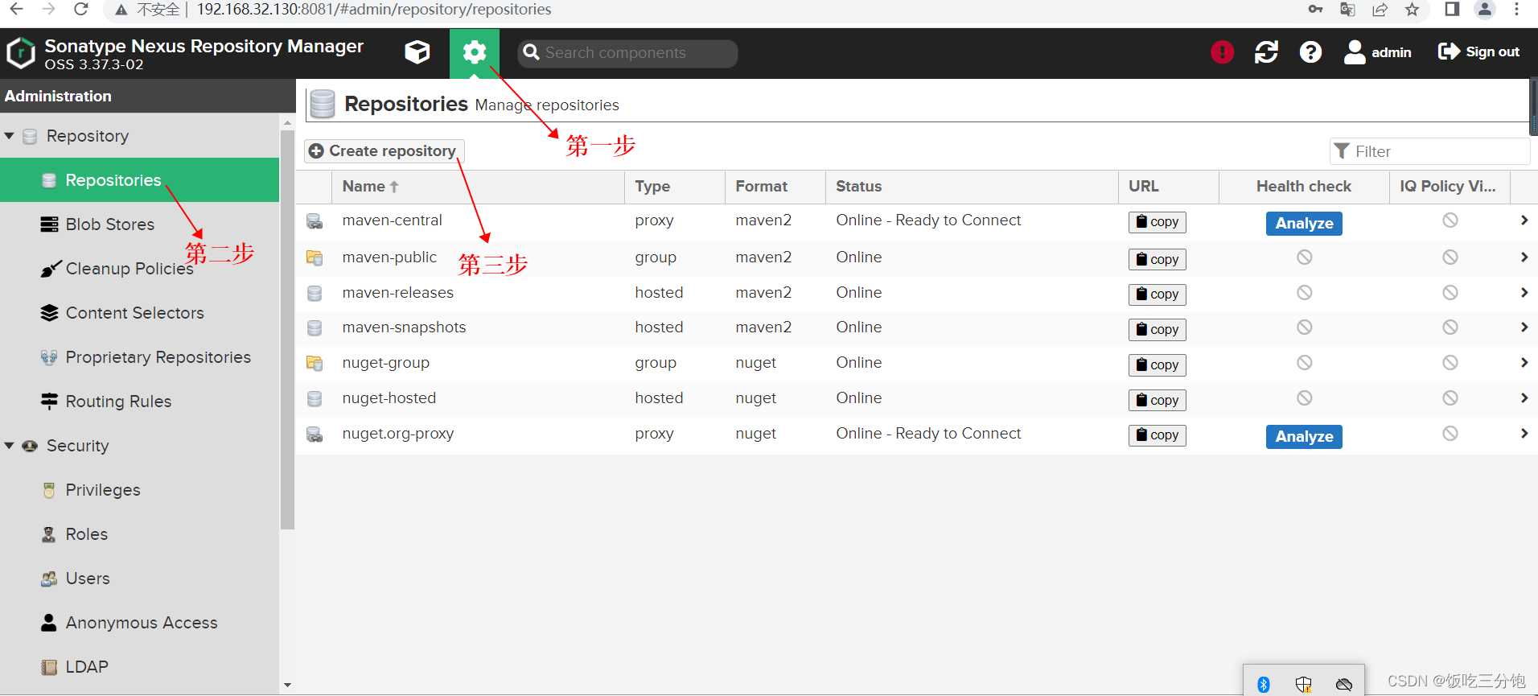Open maven-public row chevron
Screen dimensions: 1538x696
[x=1524, y=257]
